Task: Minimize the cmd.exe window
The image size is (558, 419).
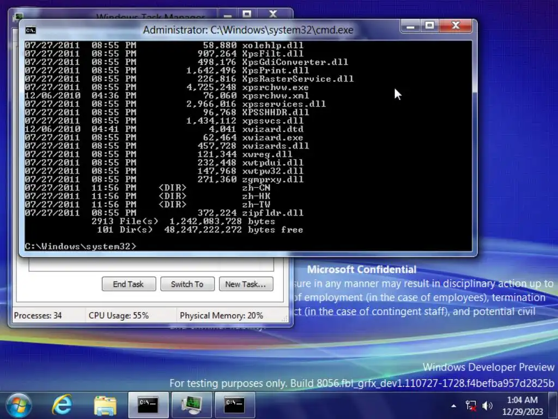Action: 410,26
